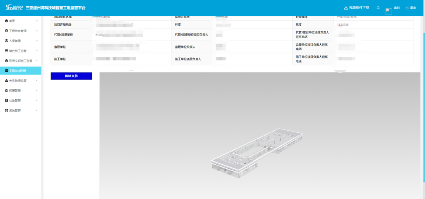Viewport: 425px width, 199px height.
Task: Expand the 绿色施工监管 submenu arrow
Action: coord(37,51)
